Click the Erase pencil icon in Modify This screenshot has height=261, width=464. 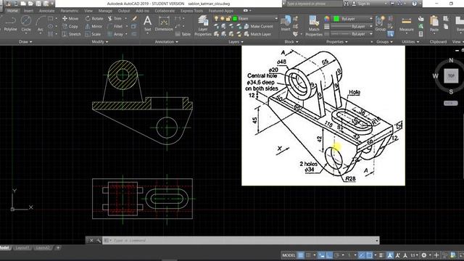tap(135, 19)
